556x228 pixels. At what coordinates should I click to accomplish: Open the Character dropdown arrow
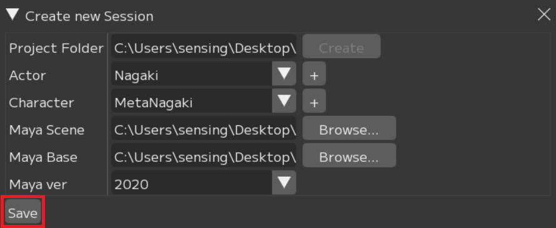click(284, 101)
